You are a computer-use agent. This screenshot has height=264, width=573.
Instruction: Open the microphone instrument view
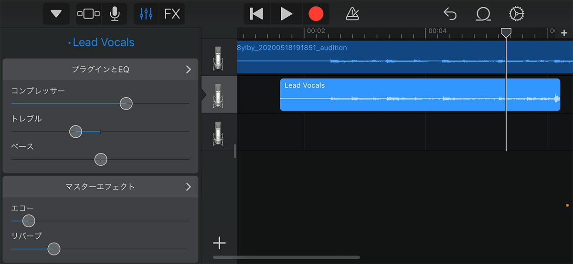[x=115, y=14]
